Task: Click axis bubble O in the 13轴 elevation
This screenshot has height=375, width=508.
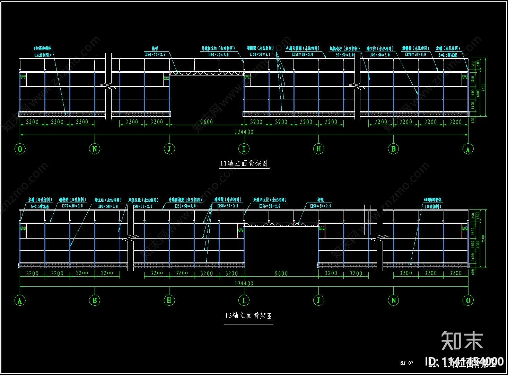Action: point(468,300)
